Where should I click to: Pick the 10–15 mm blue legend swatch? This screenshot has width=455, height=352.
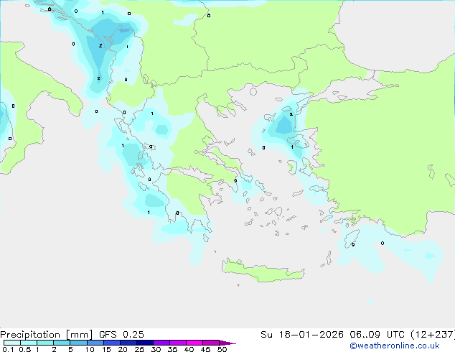point(95,343)
